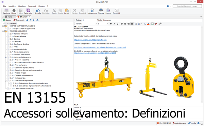
Task: Open the store.uni.com hyperlink
Action: click(x=100, y=47)
